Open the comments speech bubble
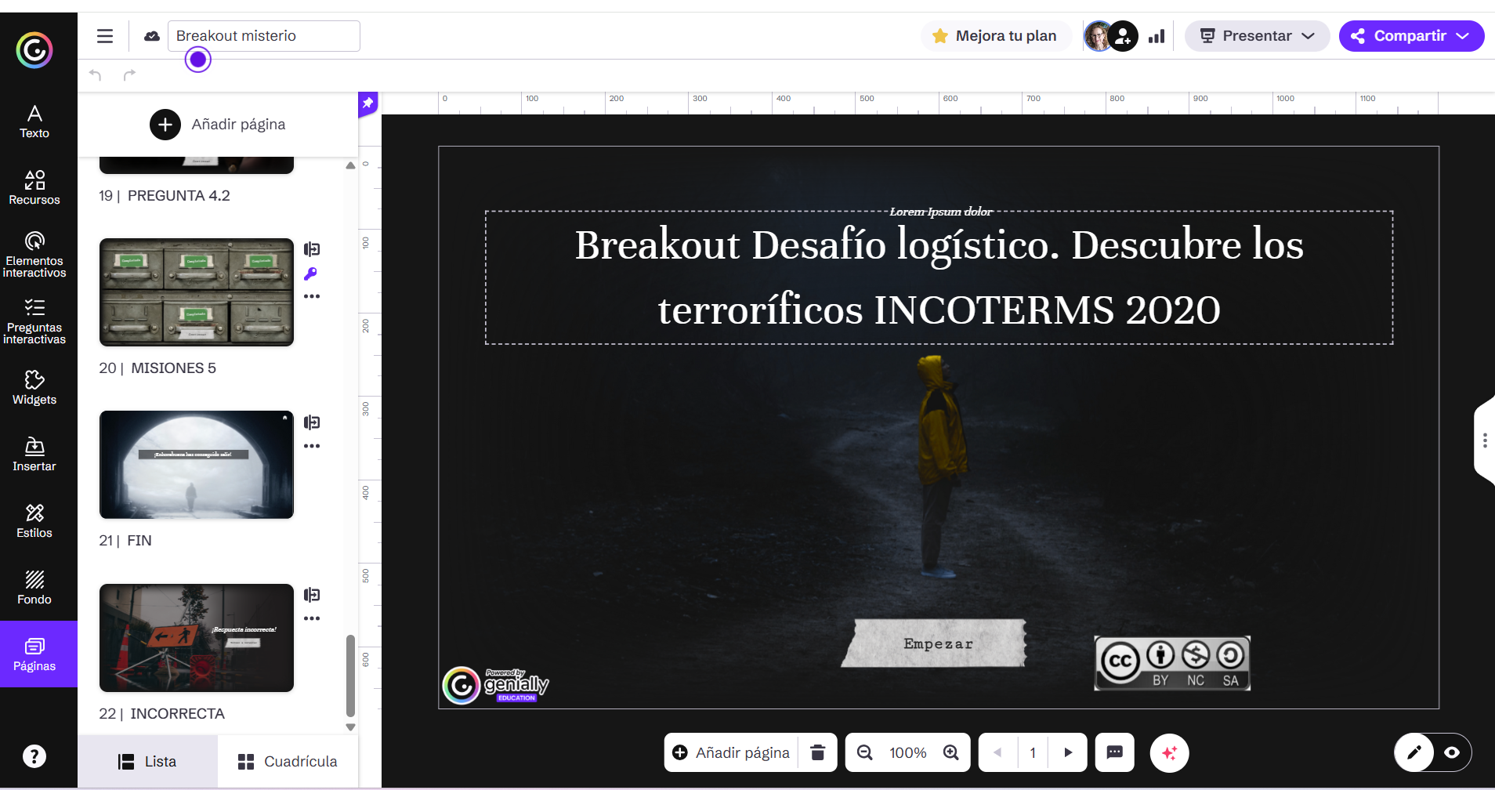Image resolution: width=1495 pixels, height=790 pixels. [1114, 752]
